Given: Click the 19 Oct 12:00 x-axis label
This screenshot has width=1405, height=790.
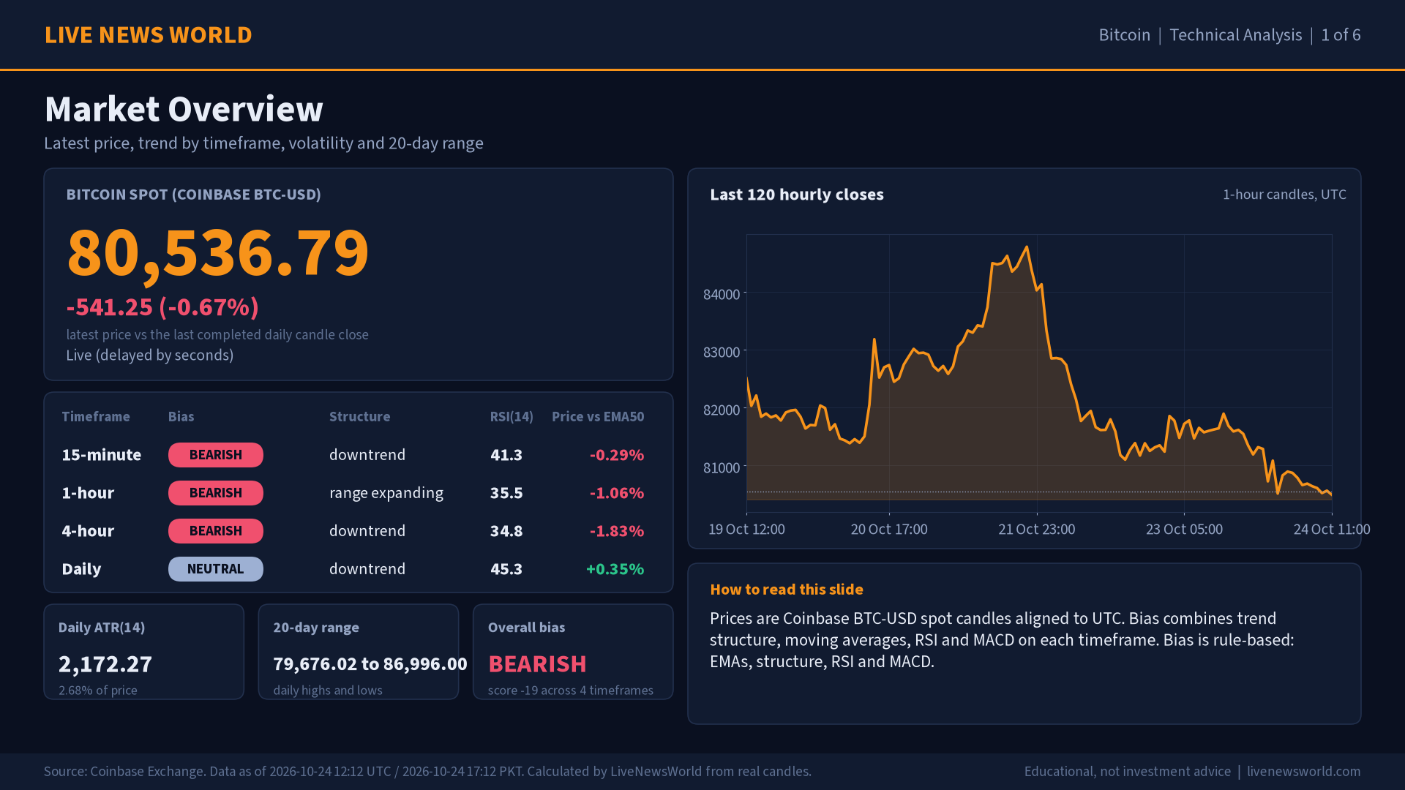Looking at the screenshot, I should (746, 530).
